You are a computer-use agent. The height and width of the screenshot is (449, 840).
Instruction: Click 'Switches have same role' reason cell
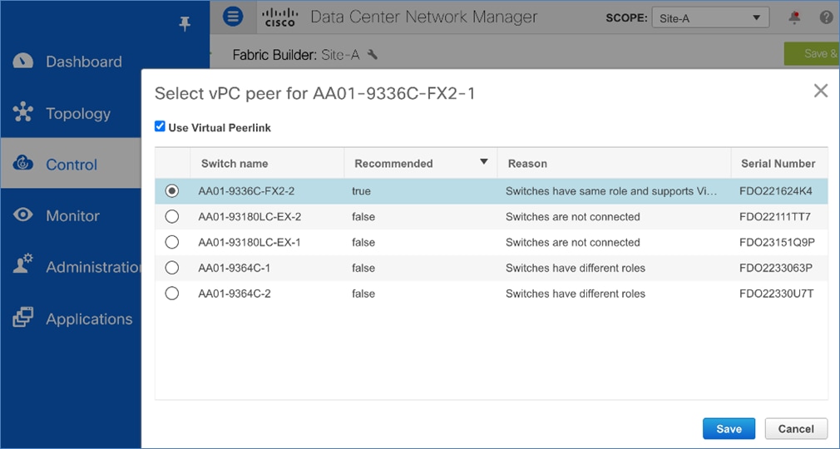[611, 191]
